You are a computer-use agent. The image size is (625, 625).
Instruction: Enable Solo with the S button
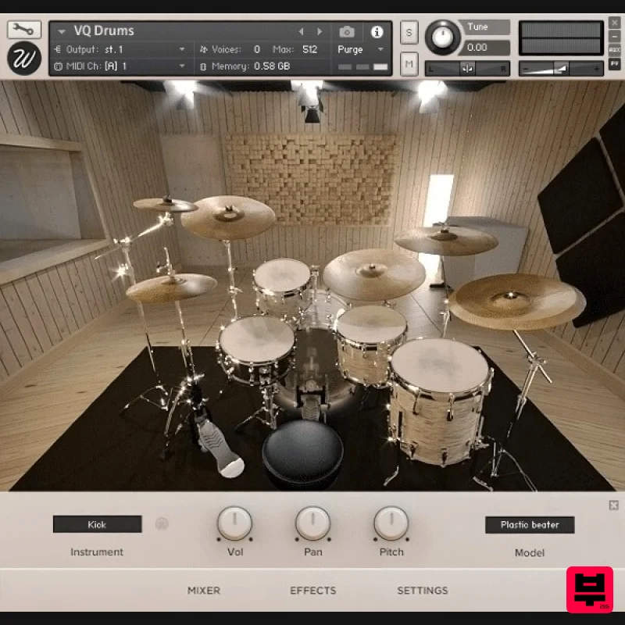[x=408, y=33]
